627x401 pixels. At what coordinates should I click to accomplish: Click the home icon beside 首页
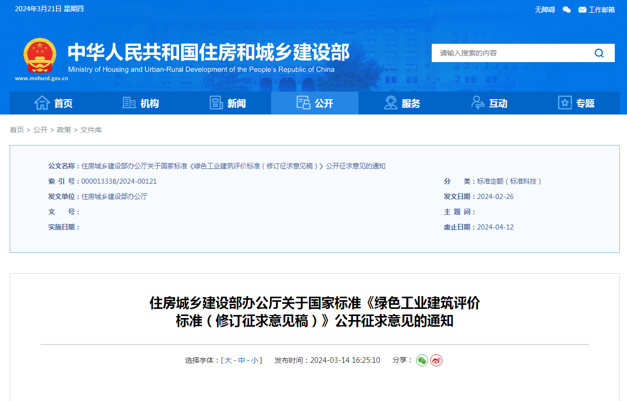(42, 103)
